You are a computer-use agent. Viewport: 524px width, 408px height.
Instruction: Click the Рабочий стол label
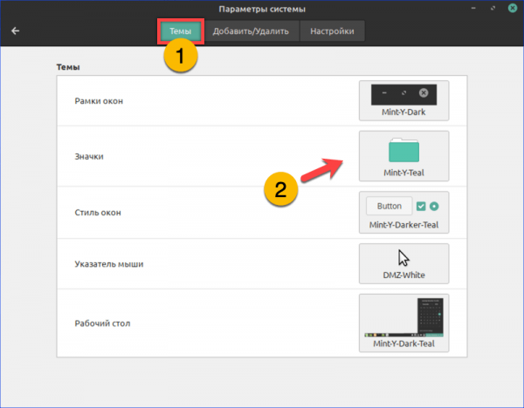102,323
